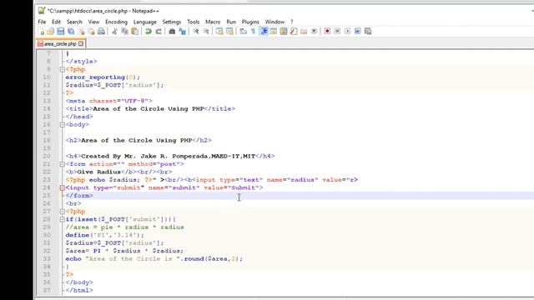Toggle Synchronize Horizontal Scrolling icon
This screenshot has height=300, width=534.
(x=229, y=32)
